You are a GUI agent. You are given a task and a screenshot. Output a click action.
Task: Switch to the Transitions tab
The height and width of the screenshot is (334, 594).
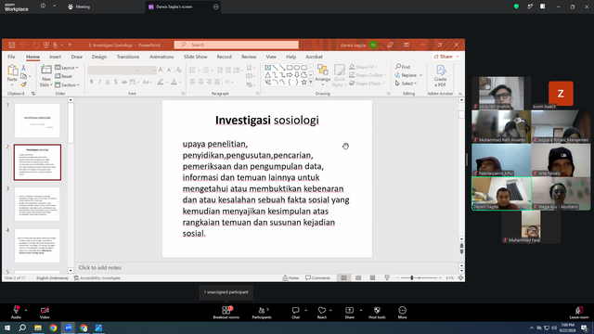coord(128,57)
